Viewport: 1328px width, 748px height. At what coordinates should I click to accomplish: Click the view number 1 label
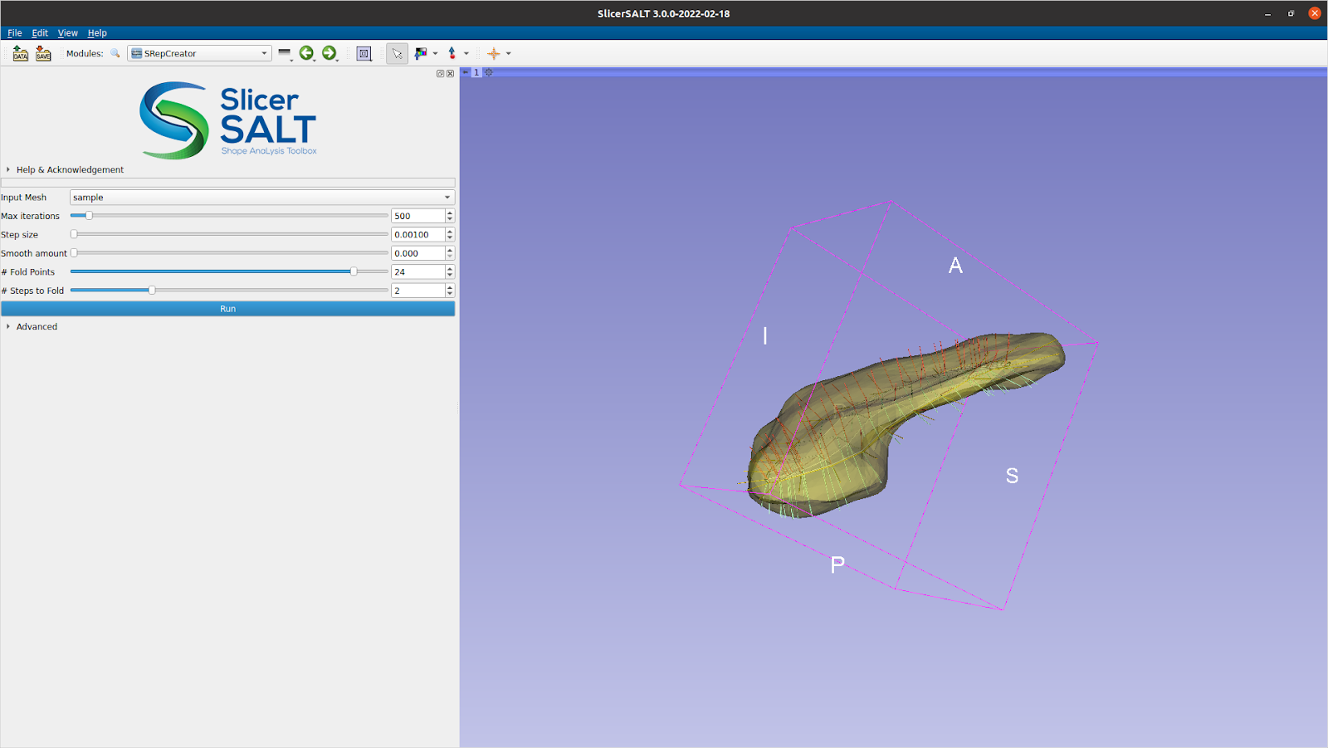coord(476,72)
